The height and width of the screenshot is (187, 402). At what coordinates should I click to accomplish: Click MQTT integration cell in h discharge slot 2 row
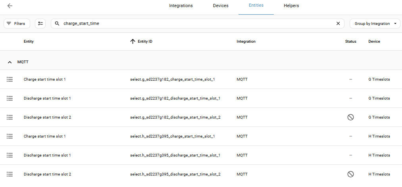[x=242, y=174]
